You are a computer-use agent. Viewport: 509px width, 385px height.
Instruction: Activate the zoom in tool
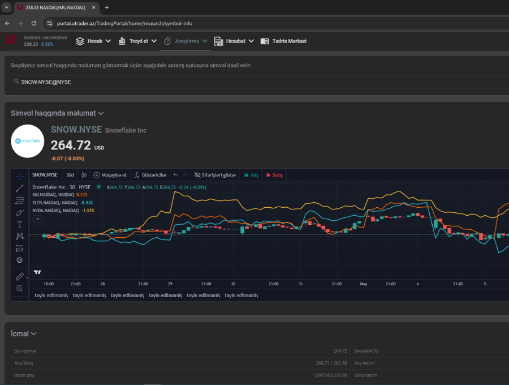tap(20, 289)
